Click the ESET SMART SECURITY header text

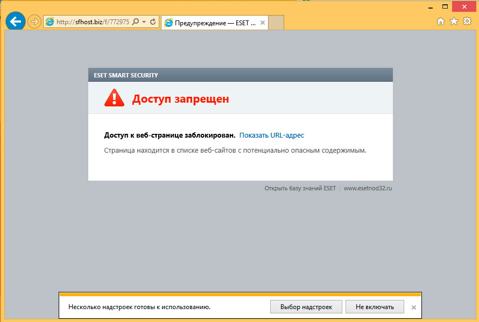coord(126,75)
